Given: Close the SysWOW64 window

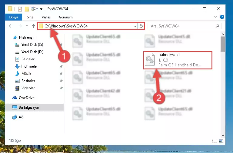Looking at the screenshot, I should [218, 9].
